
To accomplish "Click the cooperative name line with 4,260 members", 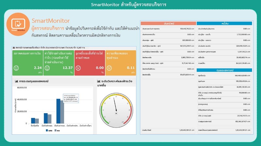I will 50,48.
